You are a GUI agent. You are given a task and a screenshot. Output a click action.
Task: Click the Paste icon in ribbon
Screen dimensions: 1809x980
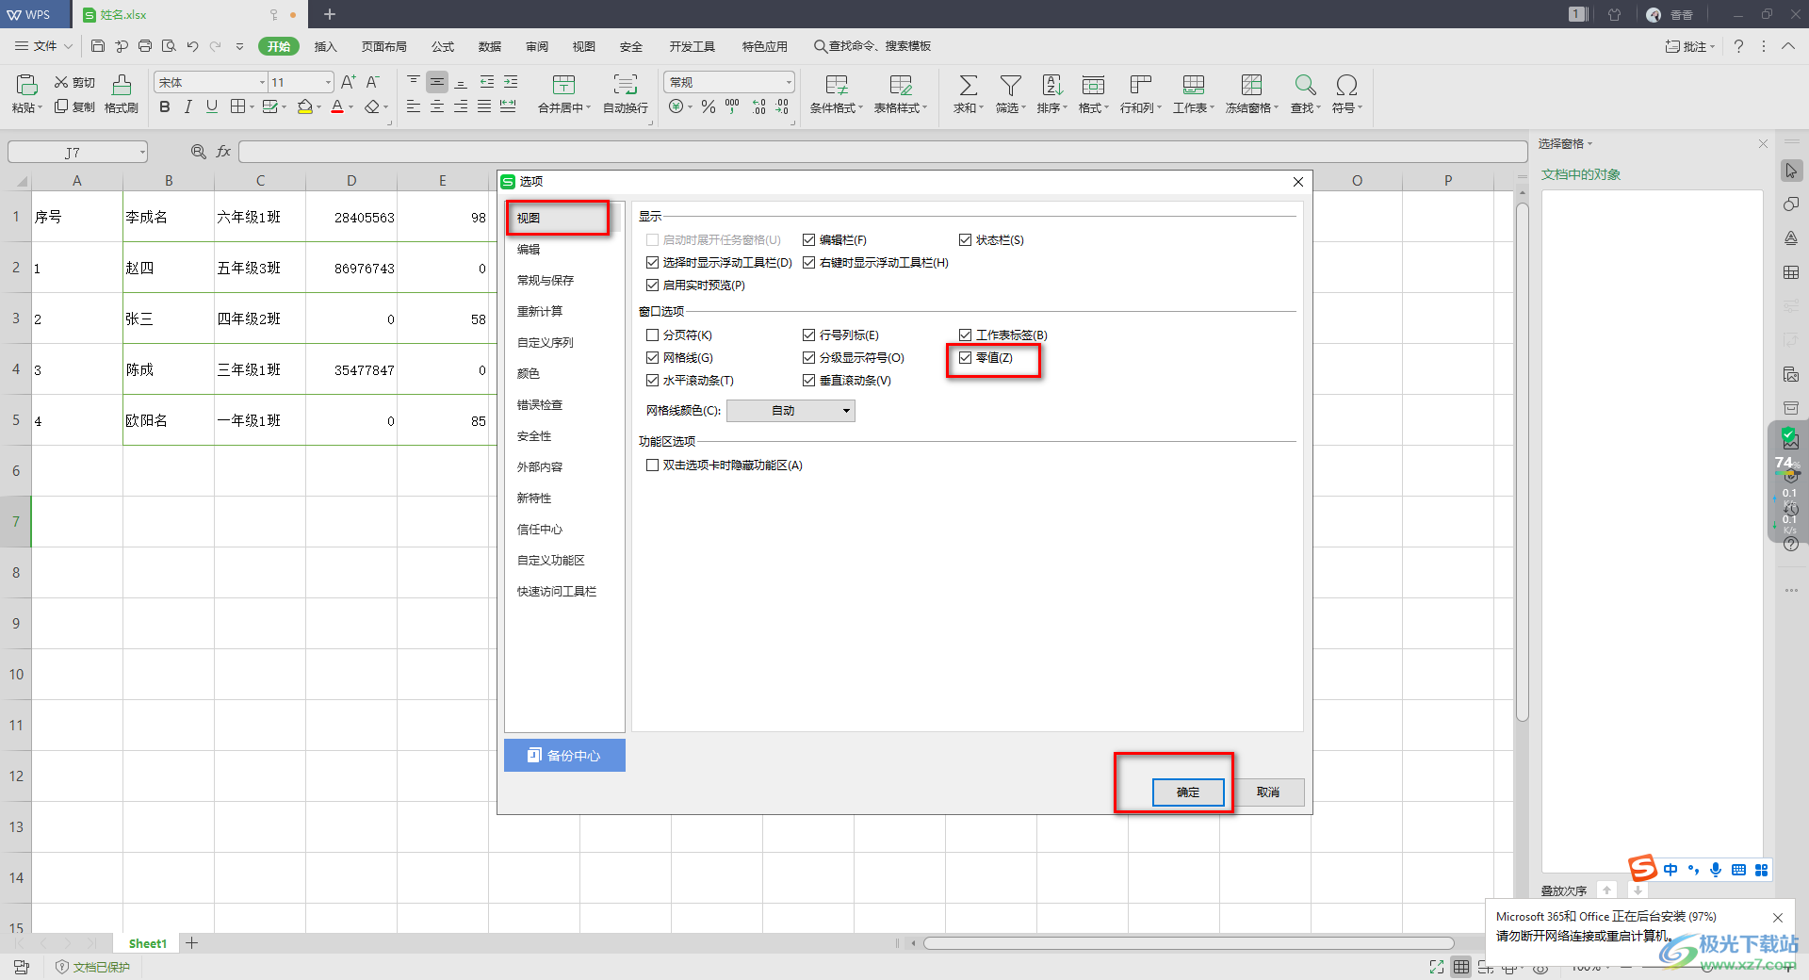[x=26, y=85]
